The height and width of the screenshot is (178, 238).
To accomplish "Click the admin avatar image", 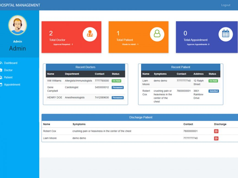I will 18,25.
